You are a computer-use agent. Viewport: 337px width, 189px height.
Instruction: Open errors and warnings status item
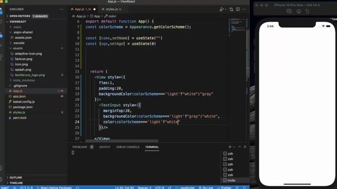coord(26,187)
